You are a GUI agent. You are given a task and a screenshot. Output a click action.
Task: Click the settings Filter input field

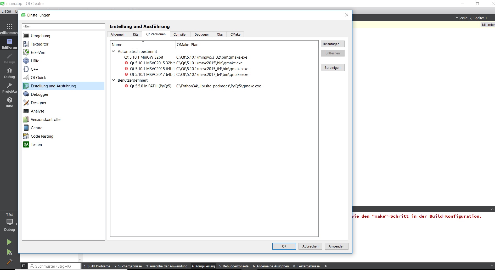(63, 26)
